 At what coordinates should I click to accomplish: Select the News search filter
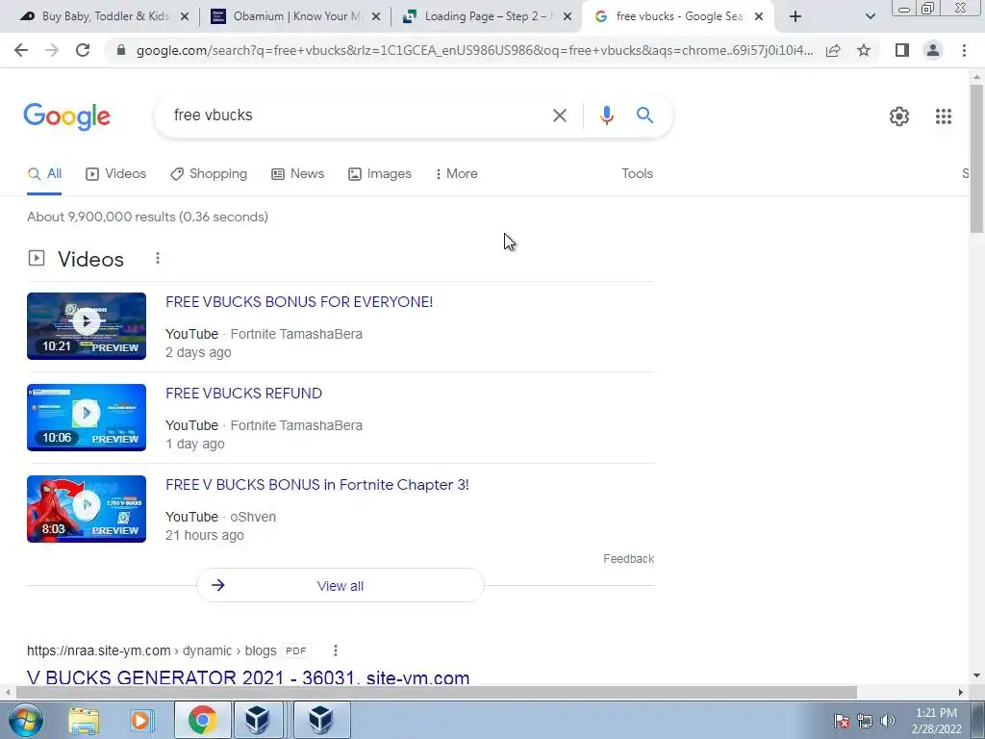298,174
